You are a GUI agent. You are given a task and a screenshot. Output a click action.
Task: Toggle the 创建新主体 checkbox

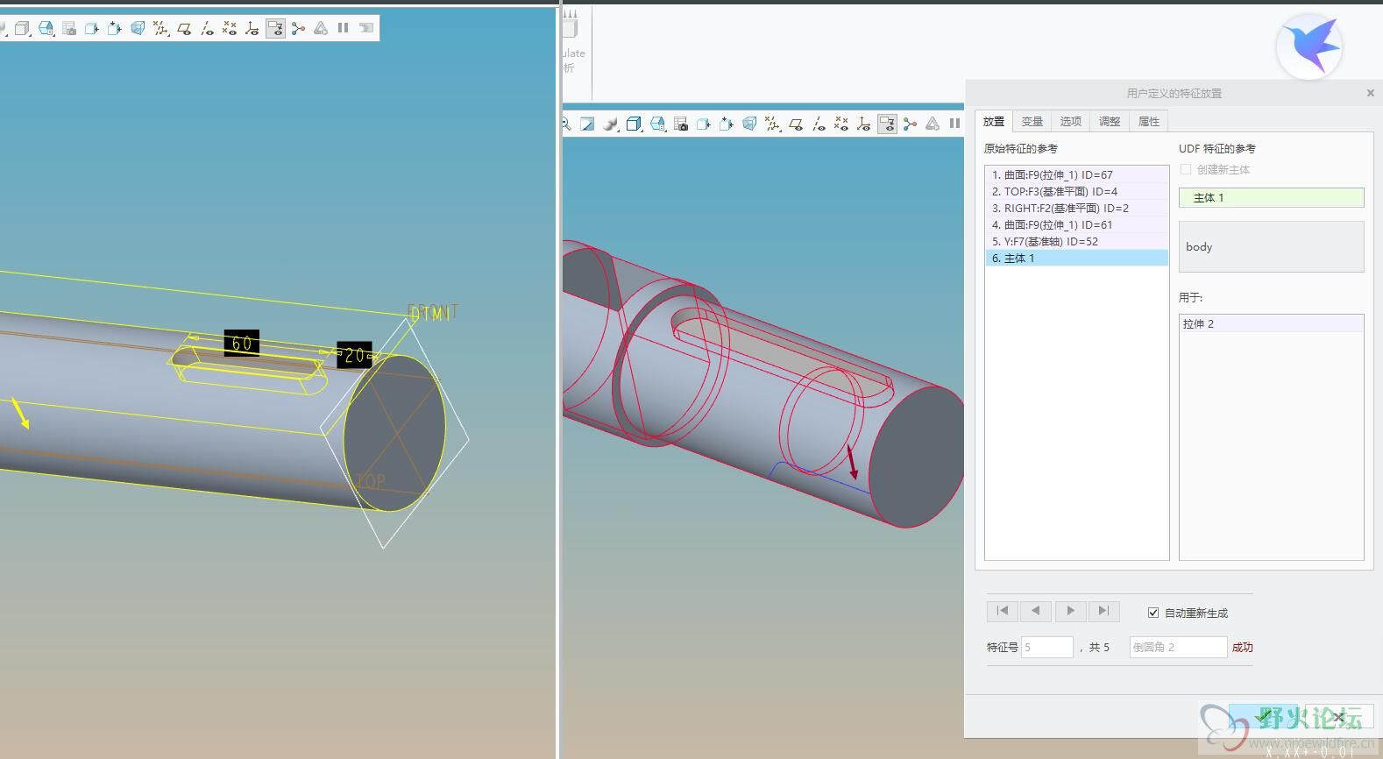point(1186,170)
